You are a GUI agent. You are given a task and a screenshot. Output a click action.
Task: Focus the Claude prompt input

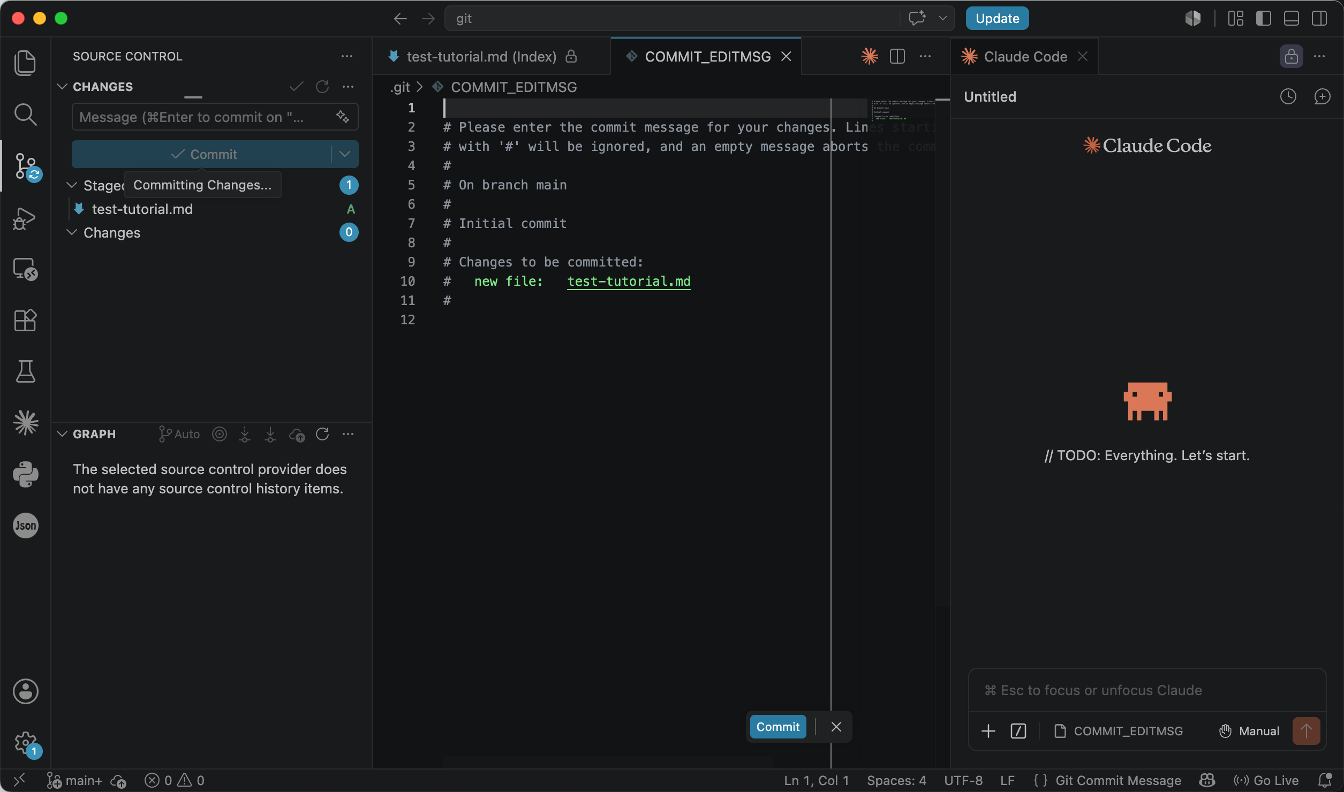click(1146, 690)
